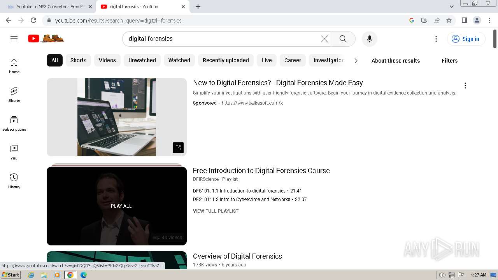Click the browser address bar URL
This screenshot has height=280, width=498.
(118, 21)
